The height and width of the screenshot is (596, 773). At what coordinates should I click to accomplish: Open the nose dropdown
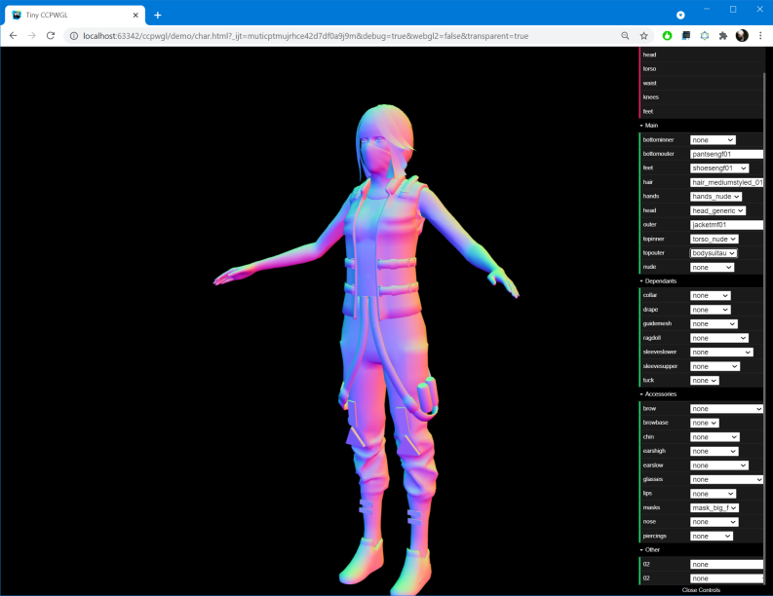pyautogui.click(x=715, y=522)
